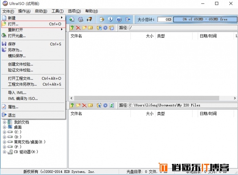Click the local 路径 field showing My ISO Files
This screenshot has height=175, width=238.
pos(184,105)
